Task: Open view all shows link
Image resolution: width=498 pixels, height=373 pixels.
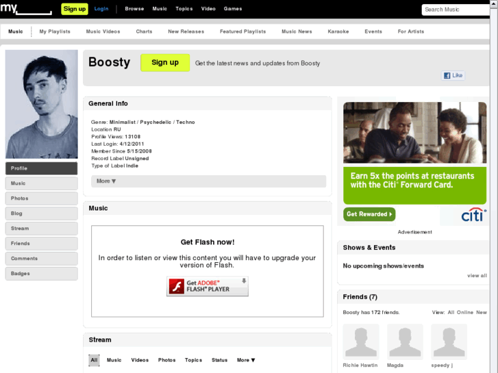Action: [477, 276]
